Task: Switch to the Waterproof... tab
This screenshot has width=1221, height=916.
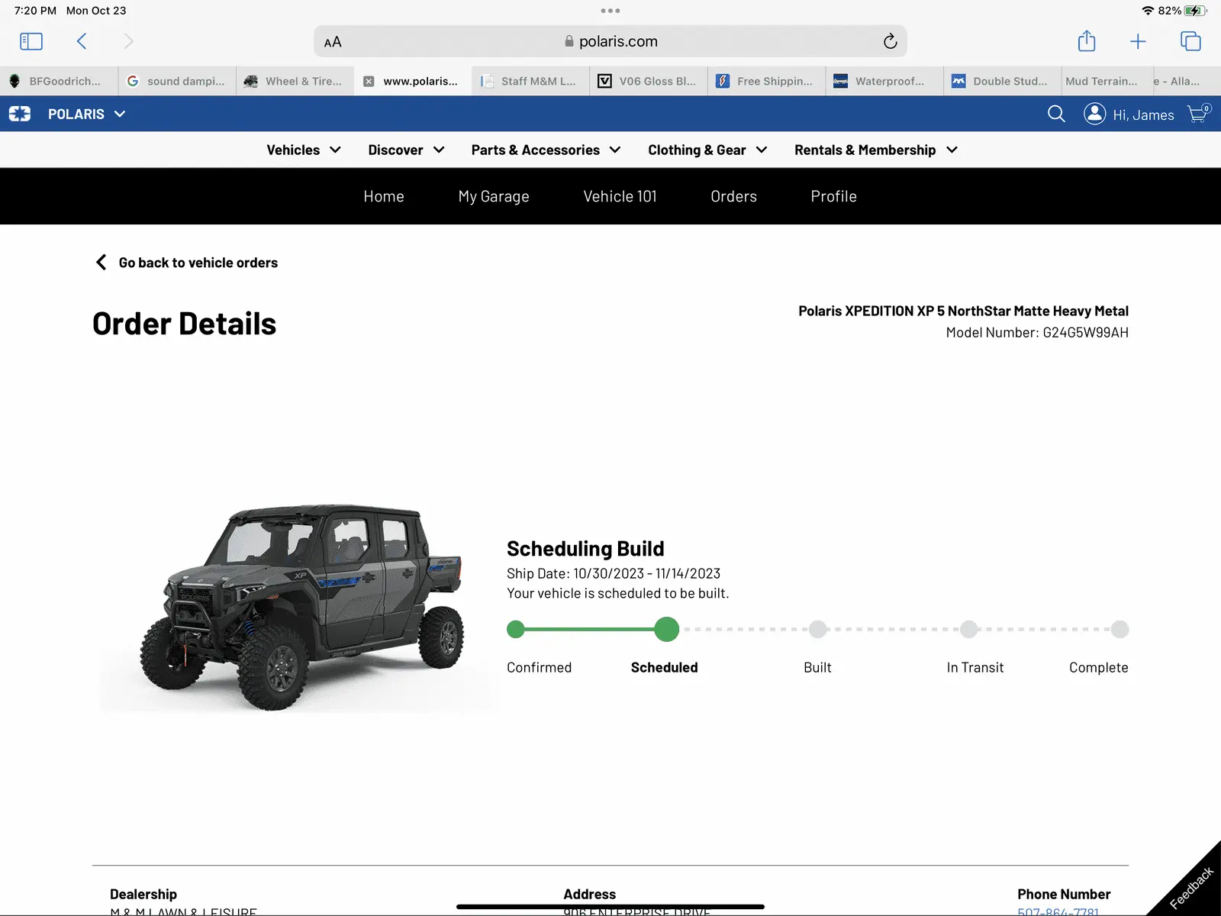Action: (884, 81)
